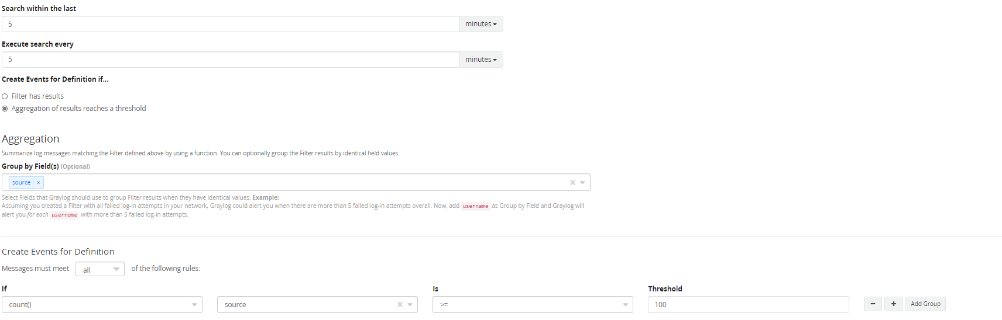
Task: Open the minutes unit dropdown for Search within
Action: click(x=481, y=24)
